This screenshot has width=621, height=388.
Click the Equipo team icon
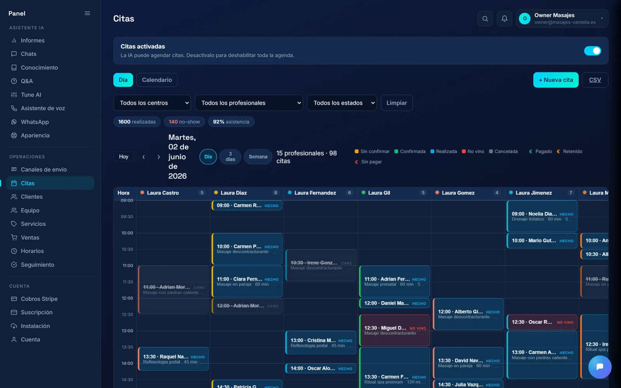pos(14,210)
